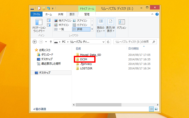Sort by 日付時刻 column header
The image size is (189, 118).
pyautogui.click(x=133, y=48)
